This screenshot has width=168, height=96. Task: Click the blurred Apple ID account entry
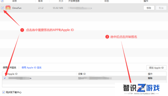click(20, 78)
